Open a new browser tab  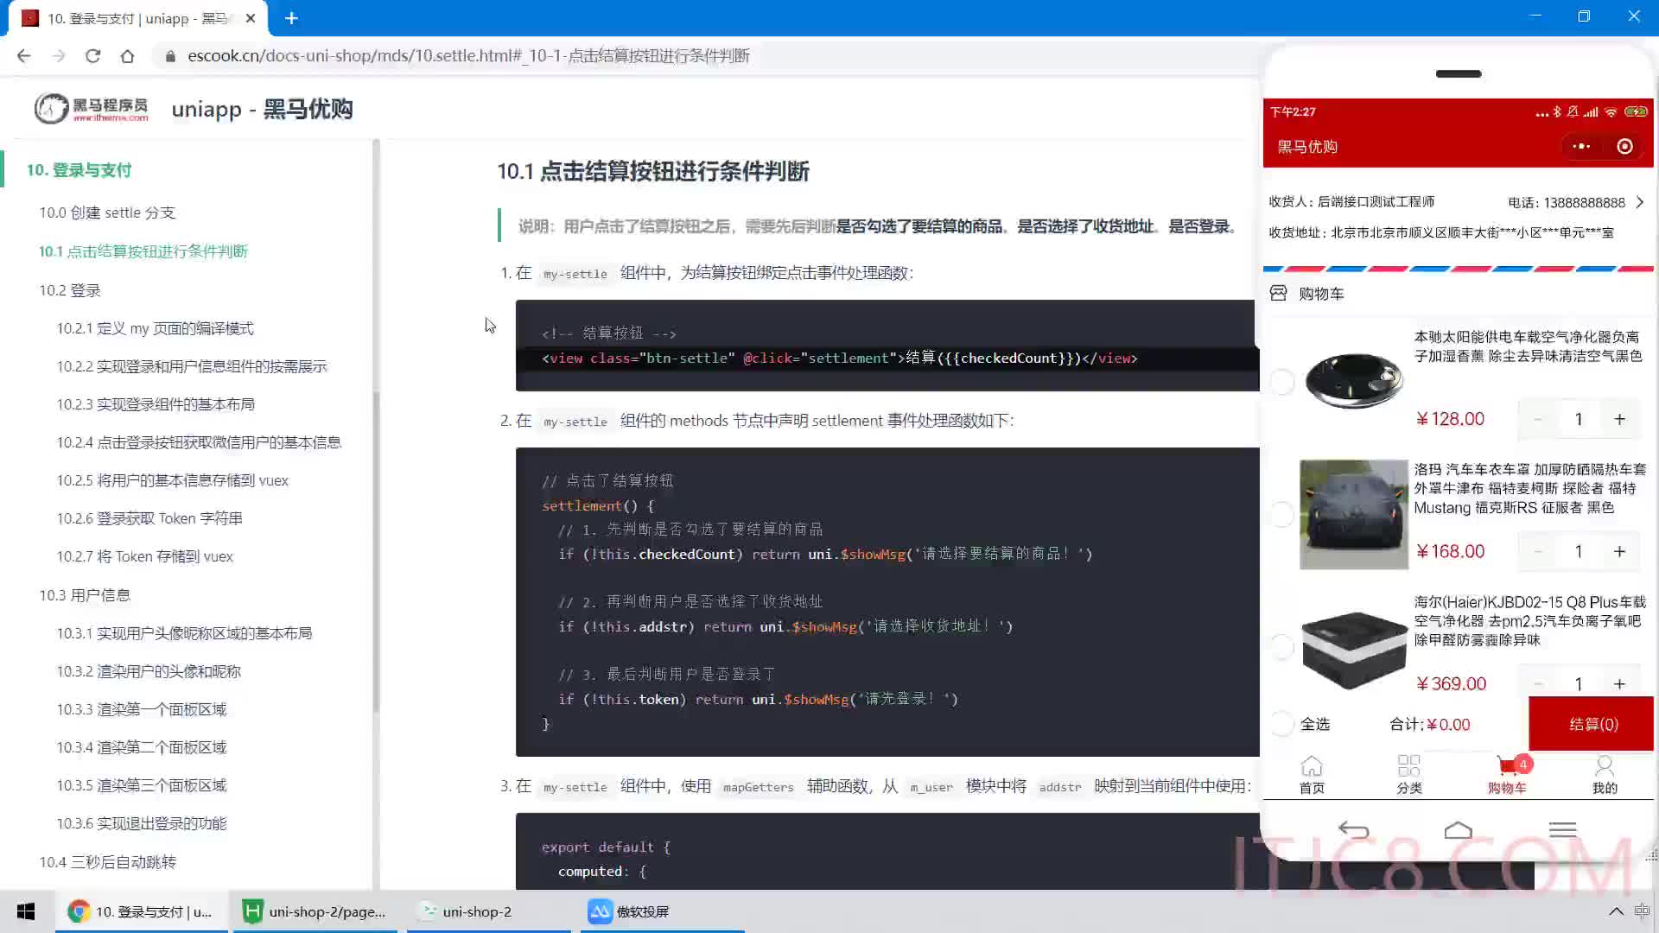tap(291, 18)
